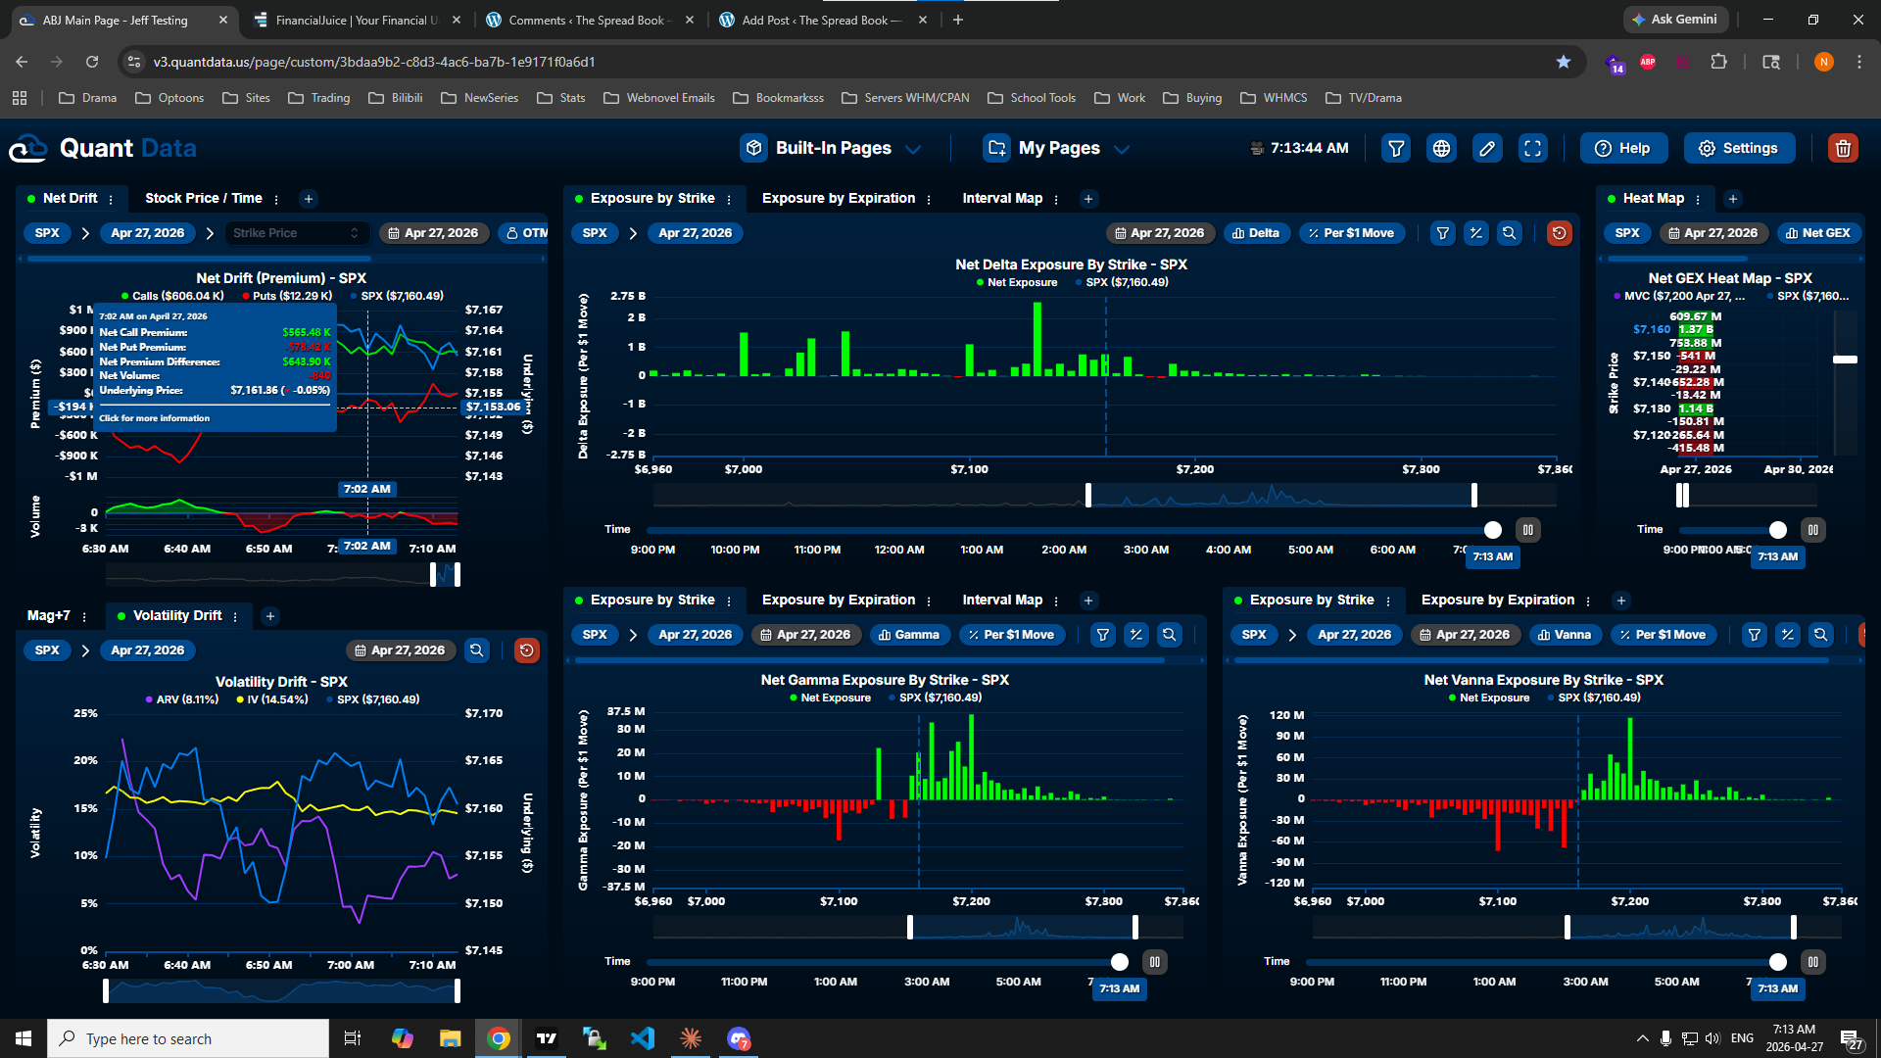Viewport: 1881px width, 1058px height.
Task: Click the red trash delete page icon
Action: (1842, 148)
